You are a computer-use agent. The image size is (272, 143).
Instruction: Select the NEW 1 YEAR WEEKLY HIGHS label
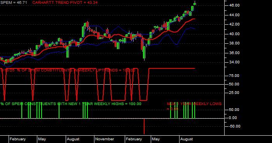coord(71,104)
